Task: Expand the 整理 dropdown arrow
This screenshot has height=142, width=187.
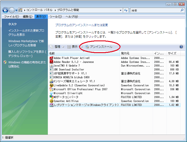Action: tap(63, 47)
